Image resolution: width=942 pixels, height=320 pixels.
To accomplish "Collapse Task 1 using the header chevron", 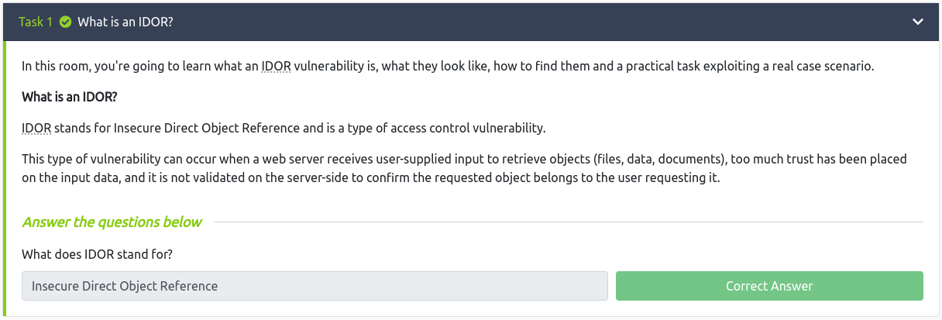I will 918,22.
